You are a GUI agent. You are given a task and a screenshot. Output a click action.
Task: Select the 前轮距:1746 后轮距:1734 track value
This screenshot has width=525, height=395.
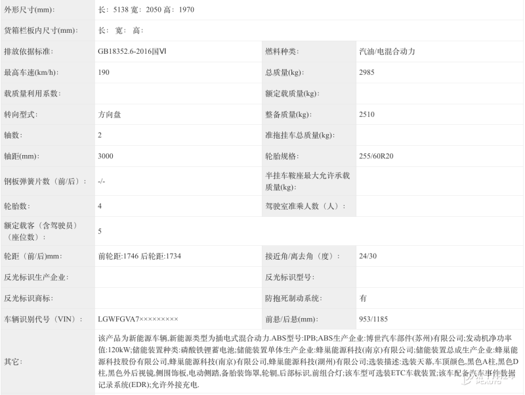(139, 256)
